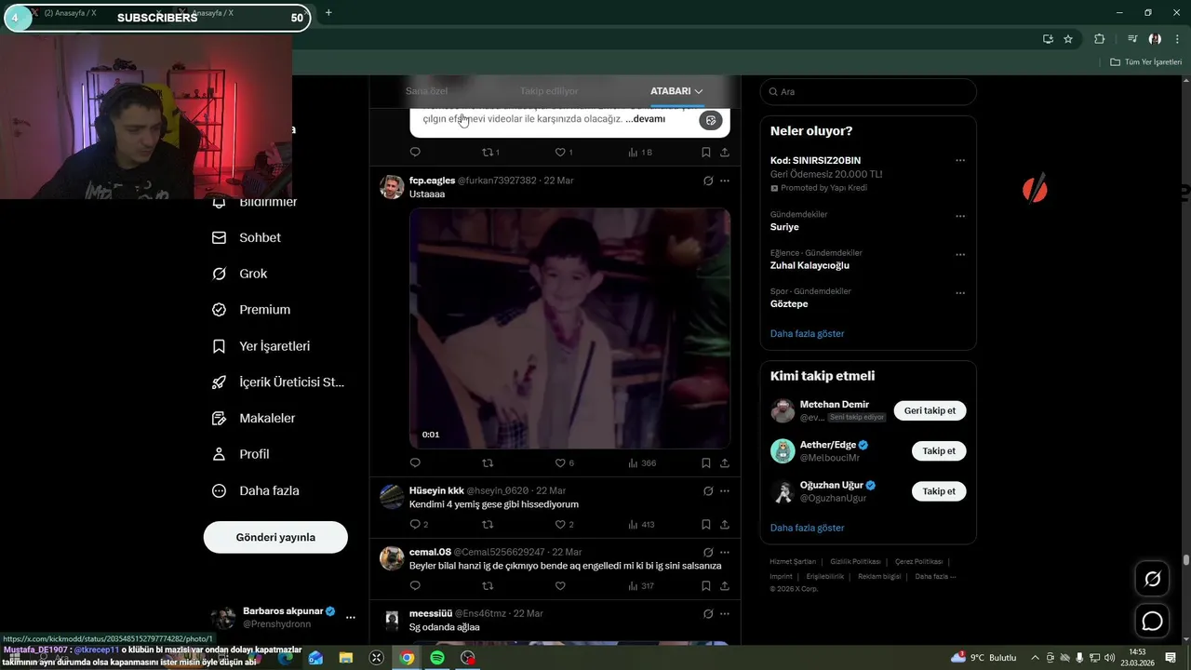Switch to the Takip ediliyor tab
Screen dimensions: 1191x670
(x=549, y=91)
